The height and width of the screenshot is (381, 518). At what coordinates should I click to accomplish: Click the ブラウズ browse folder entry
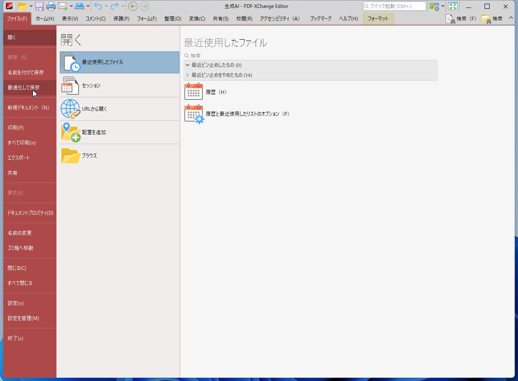click(120, 156)
